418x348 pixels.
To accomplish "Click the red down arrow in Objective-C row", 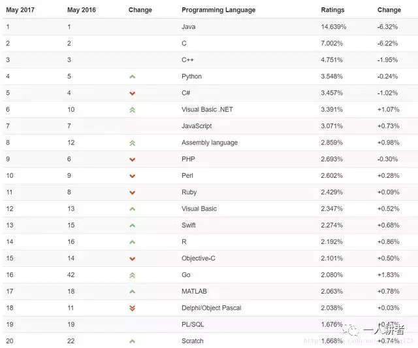I will [132, 258].
